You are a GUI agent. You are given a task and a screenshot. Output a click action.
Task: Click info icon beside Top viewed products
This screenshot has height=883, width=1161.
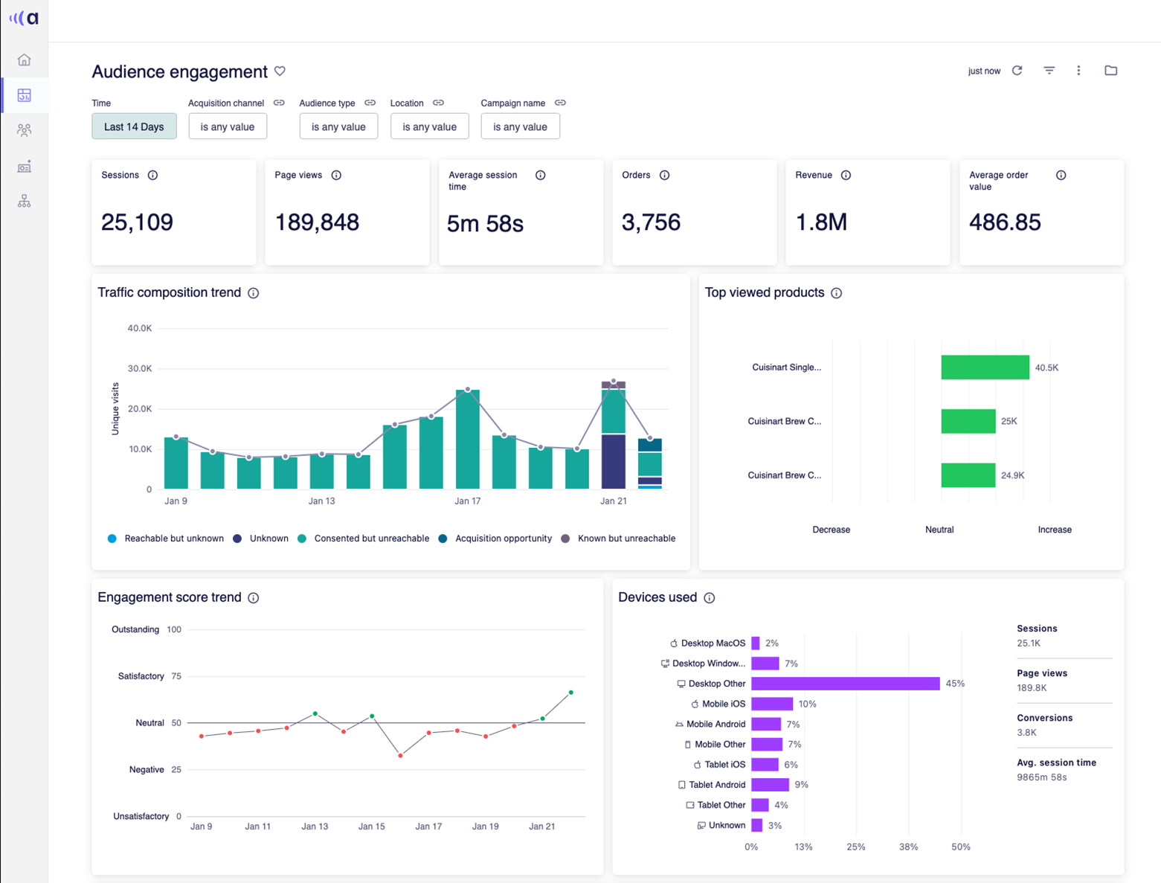tap(837, 293)
